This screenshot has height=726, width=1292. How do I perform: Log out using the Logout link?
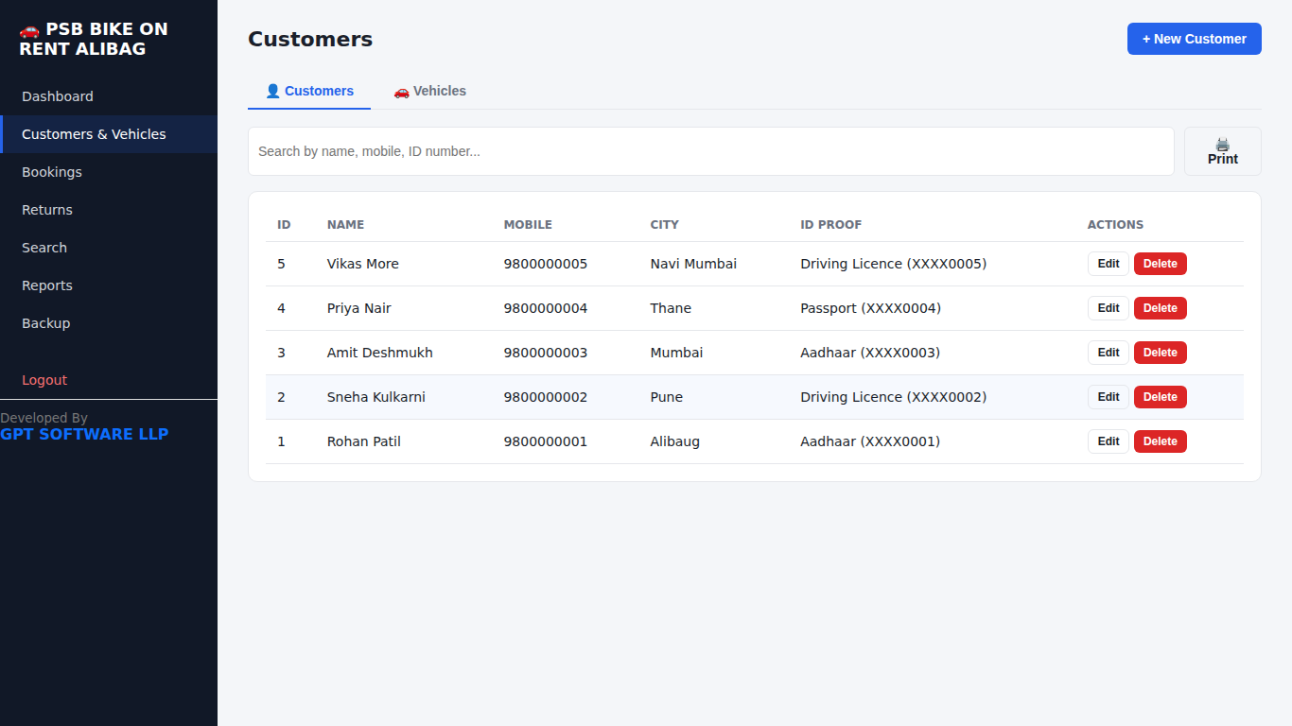click(x=109, y=380)
